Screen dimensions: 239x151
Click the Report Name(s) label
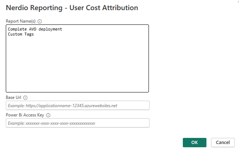[21, 21]
